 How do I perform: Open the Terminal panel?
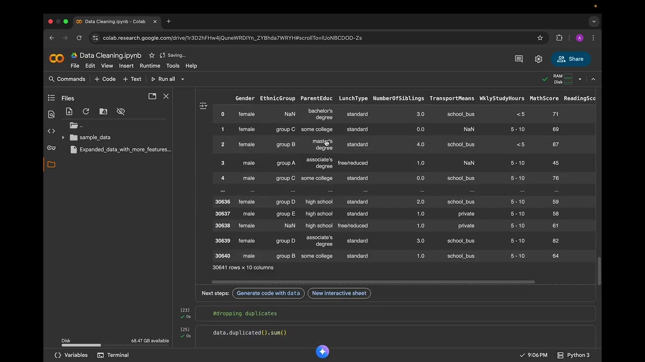[113, 355]
